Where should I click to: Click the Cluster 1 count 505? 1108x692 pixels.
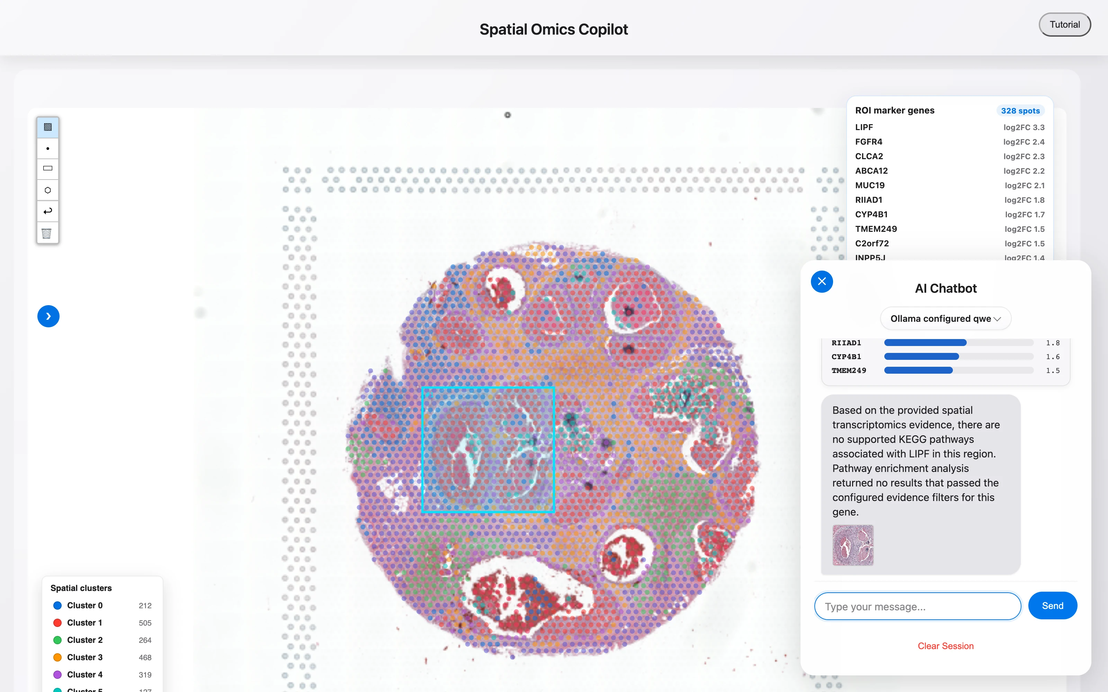click(145, 623)
